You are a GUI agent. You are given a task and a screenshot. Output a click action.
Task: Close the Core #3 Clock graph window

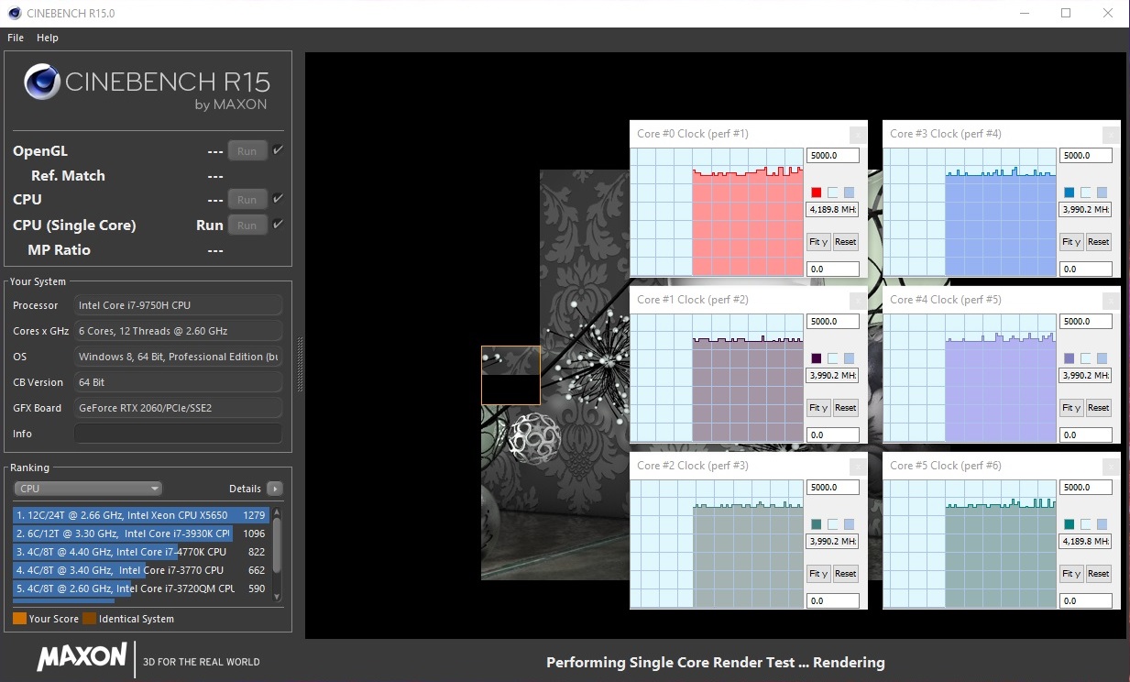(x=1110, y=134)
